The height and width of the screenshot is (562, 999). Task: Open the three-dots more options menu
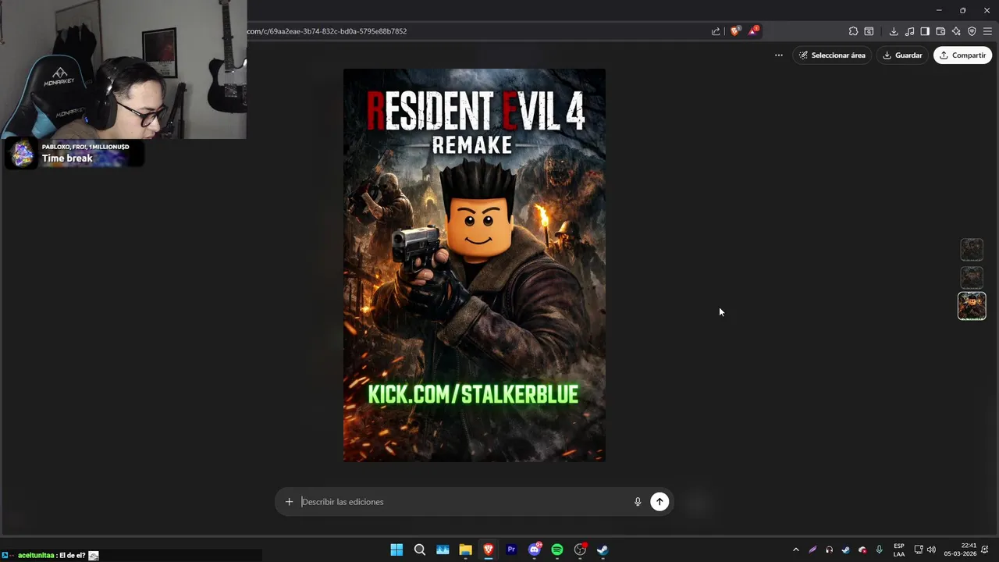pos(778,55)
